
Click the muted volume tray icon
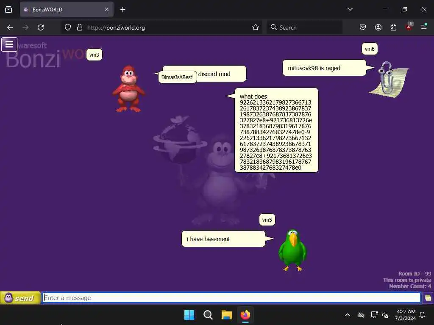click(x=385, y=315)
